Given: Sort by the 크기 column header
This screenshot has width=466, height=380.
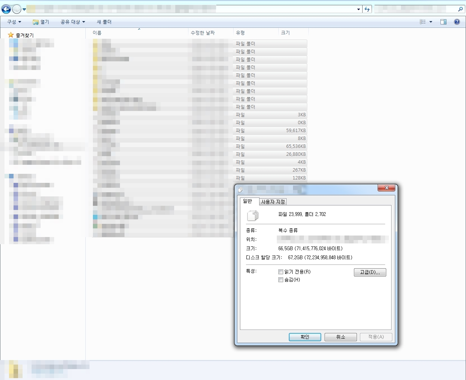Looking at the screenshot, I should [x=293, y=33].
